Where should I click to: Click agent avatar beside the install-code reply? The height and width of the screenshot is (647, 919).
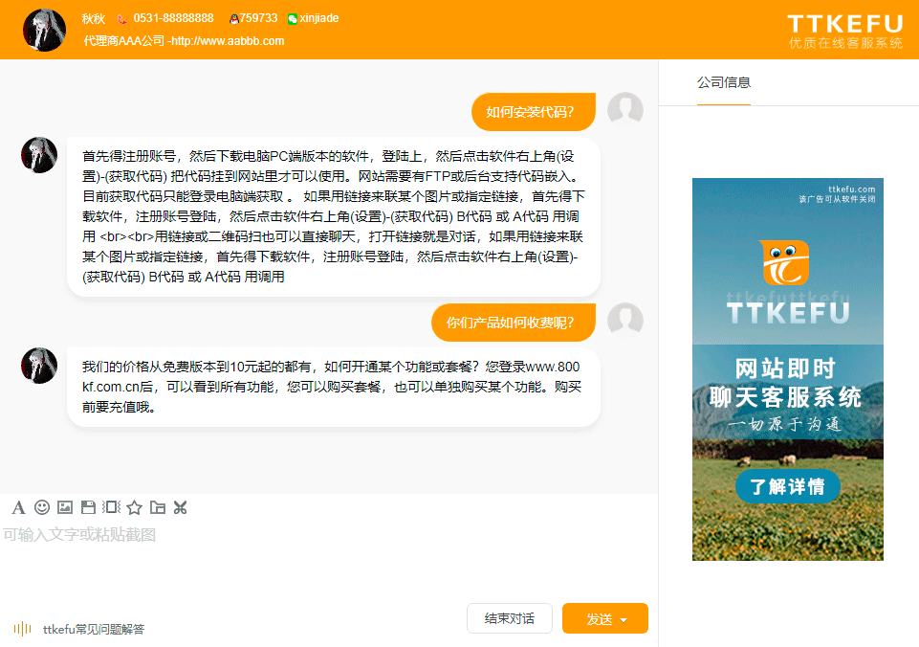[x=39, y=155]
